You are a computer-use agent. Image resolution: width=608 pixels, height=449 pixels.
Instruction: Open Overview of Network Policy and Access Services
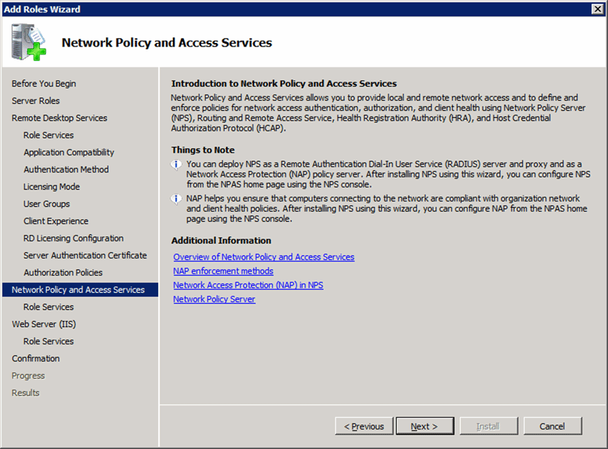pyautogui.click(x=263, y=256)
